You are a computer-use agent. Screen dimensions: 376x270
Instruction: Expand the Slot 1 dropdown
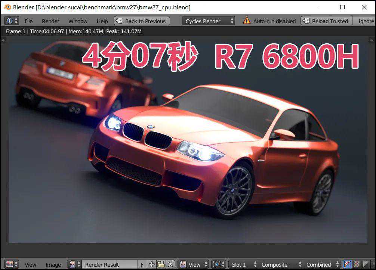coord(243,264)
